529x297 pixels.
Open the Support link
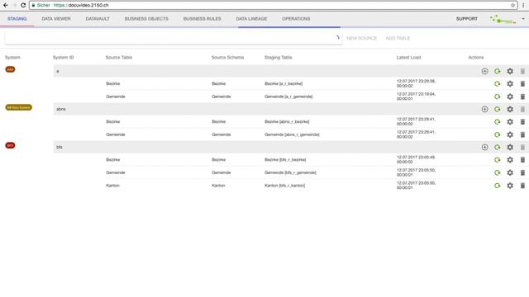[466, 19]
